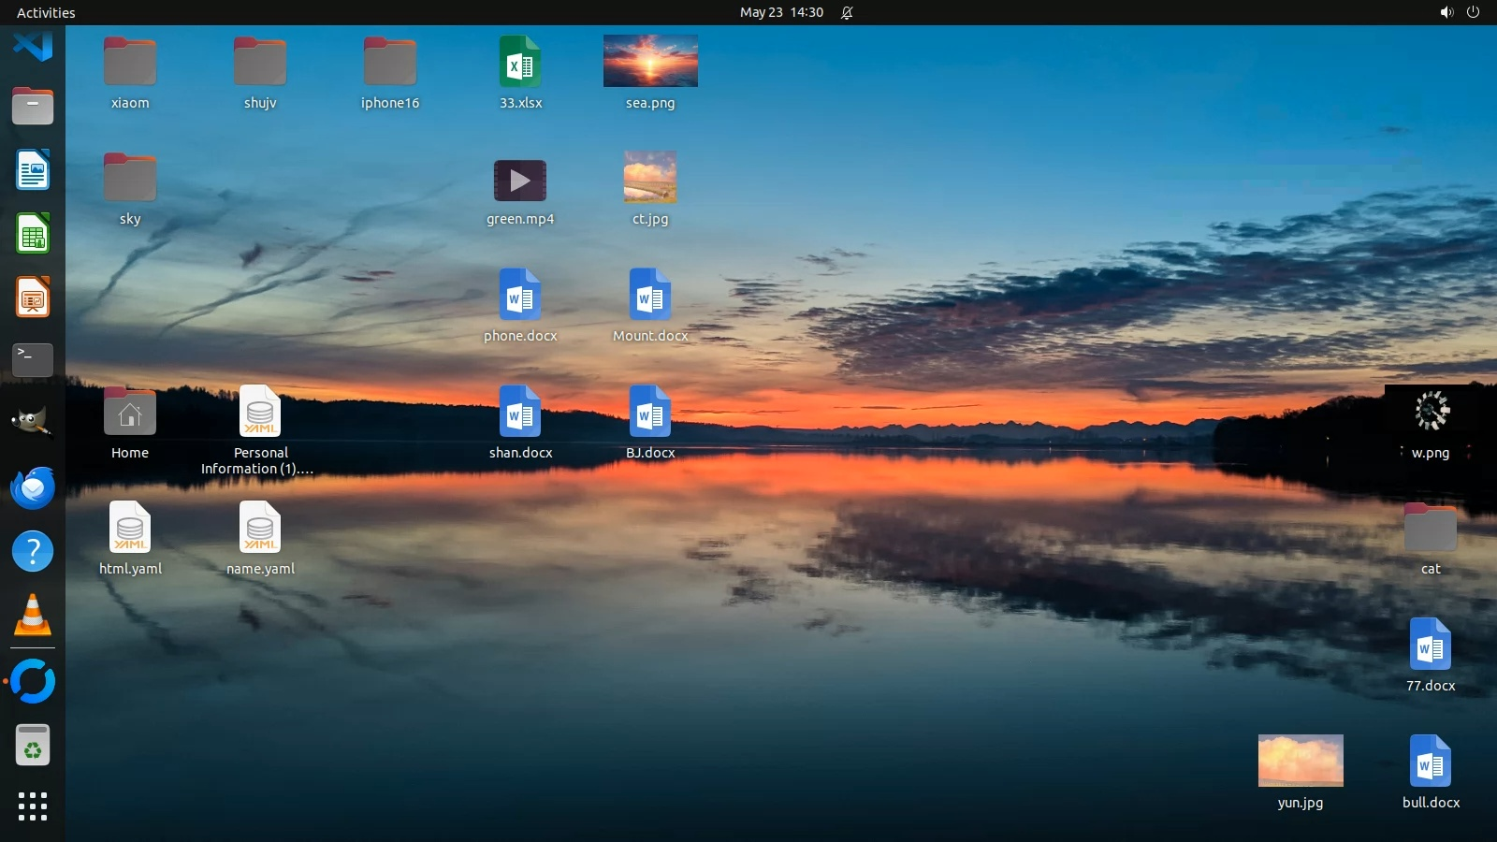The image size is (1497, 842).
Task: Show Applications grid button
Action: click(33, 806)
